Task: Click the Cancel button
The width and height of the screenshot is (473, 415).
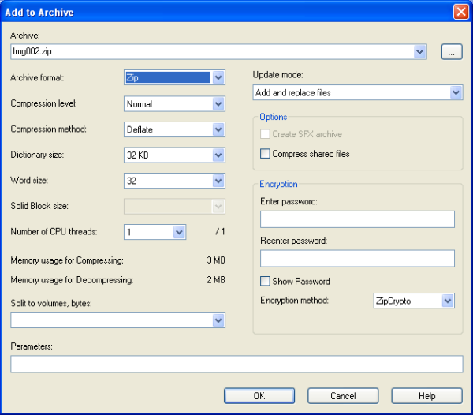Action: (x=343, y=396)
